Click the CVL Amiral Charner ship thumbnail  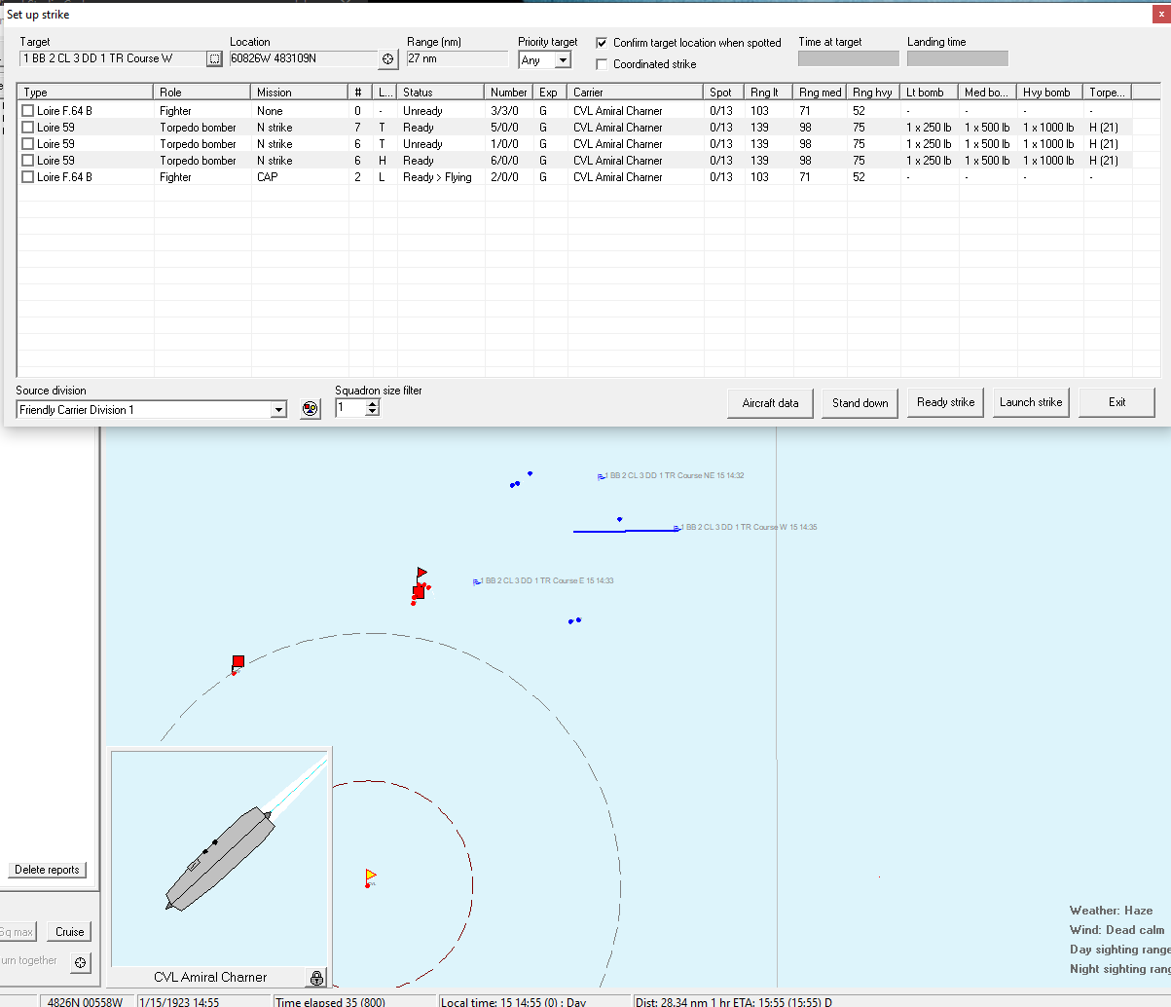pos(221,858)
